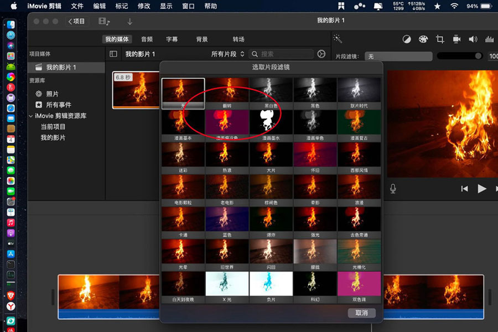Click the 搜索 search field

(x=281, y=54)
